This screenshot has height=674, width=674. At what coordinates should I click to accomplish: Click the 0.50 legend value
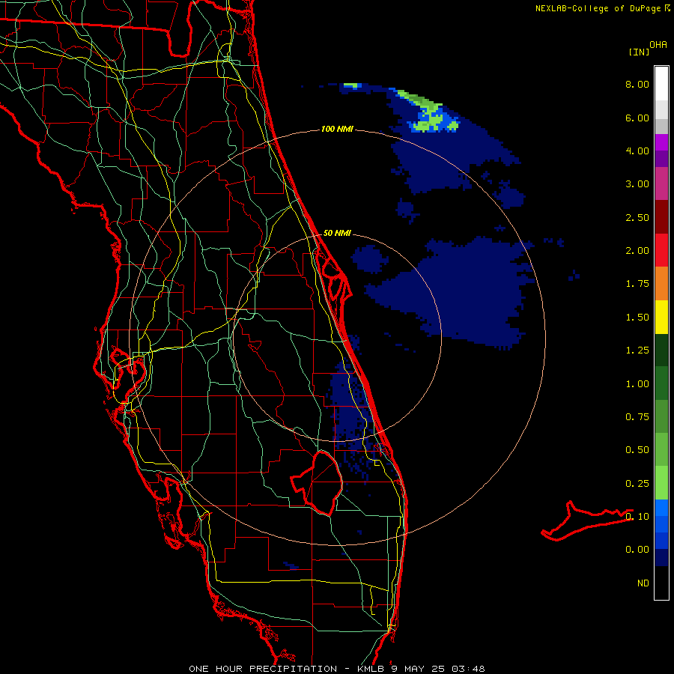pyautogui.click(x=637, y=450)
